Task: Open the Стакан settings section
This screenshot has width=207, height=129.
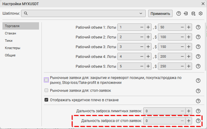Action: 11,33
